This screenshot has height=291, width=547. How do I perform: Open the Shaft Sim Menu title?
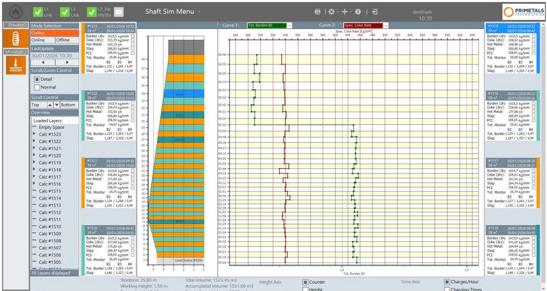(170, 11)
